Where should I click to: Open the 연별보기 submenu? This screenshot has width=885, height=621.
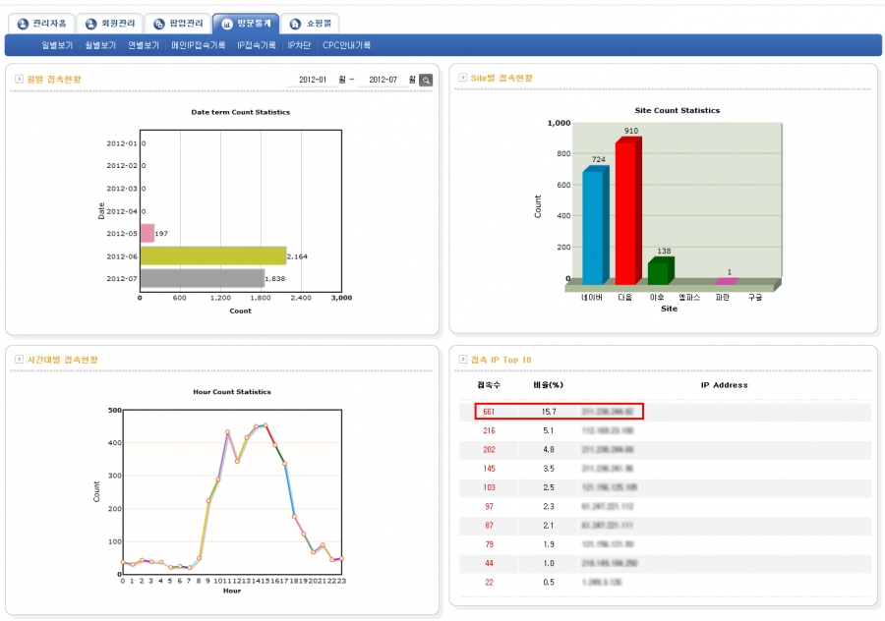click(144, 45)
